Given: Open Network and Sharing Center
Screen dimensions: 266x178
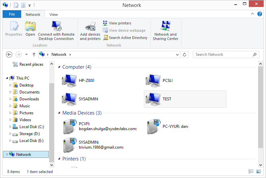Looking at the screenshot, I should (x=165, y=26).
